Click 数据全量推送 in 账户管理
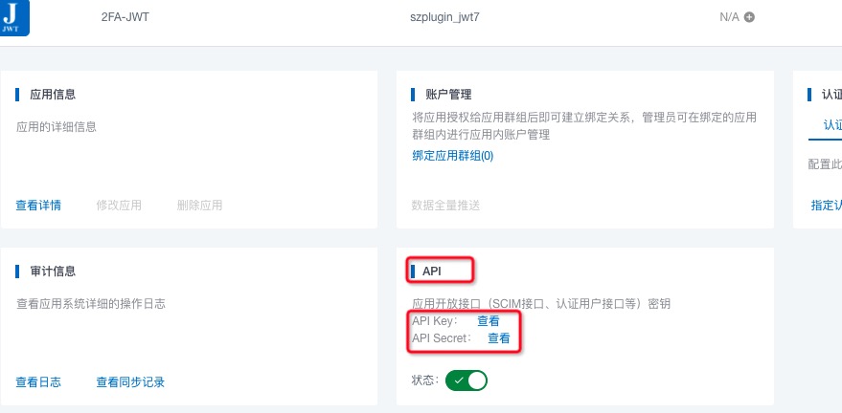 coord(444,205)
